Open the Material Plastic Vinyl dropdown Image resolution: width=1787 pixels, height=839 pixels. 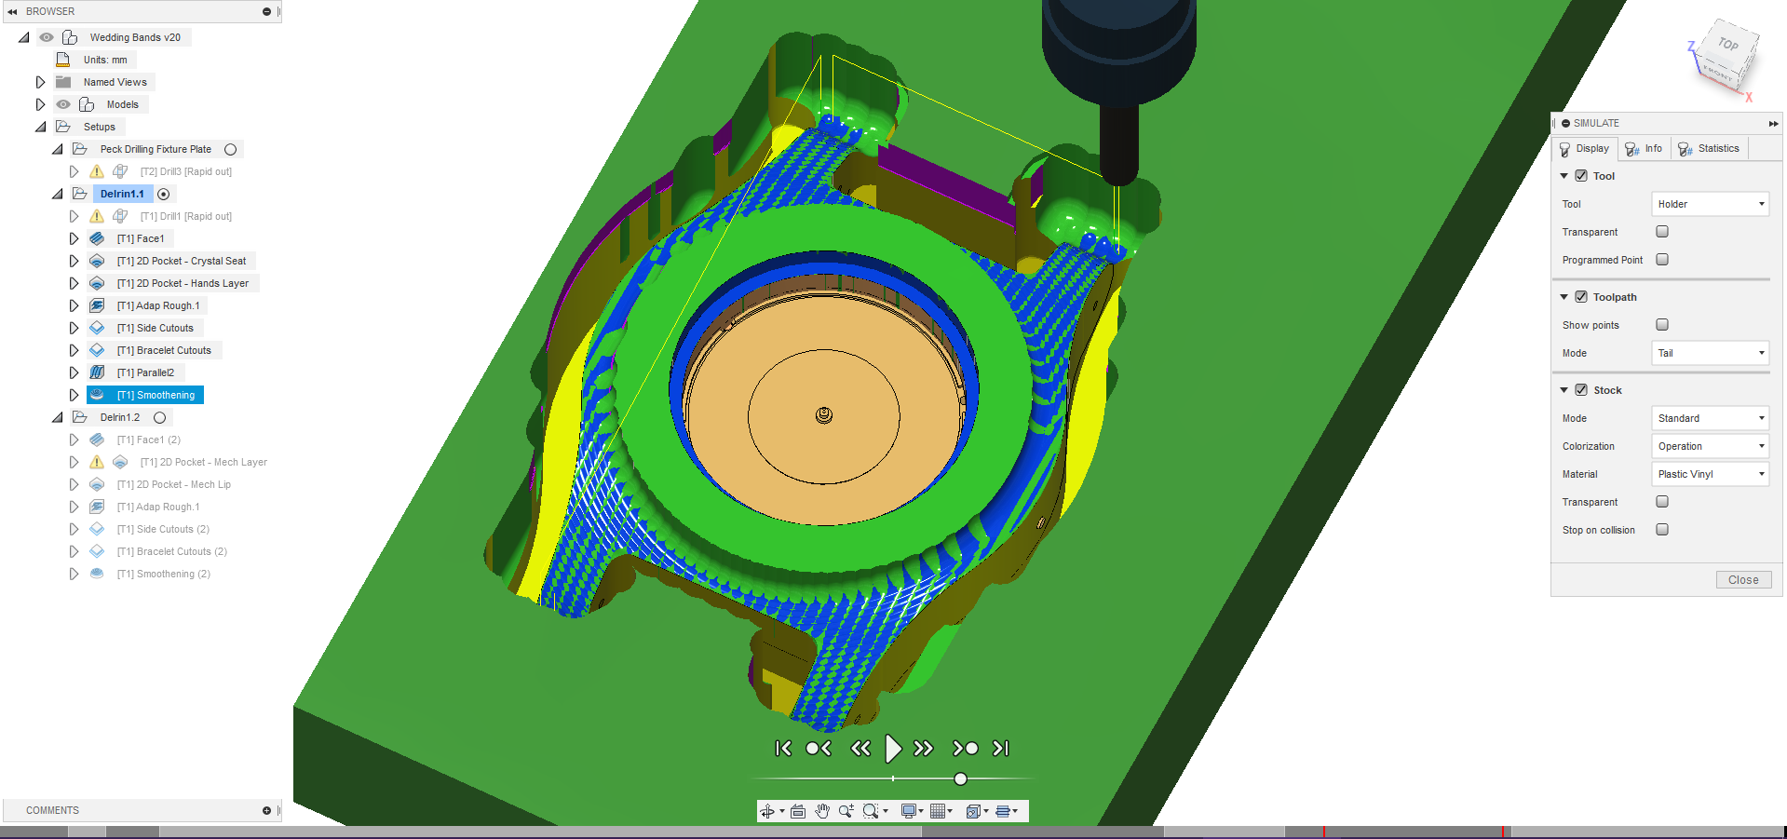[x=1711, y=474]
